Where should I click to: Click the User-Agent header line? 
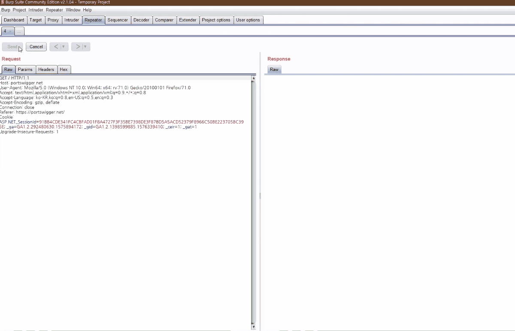95,88
